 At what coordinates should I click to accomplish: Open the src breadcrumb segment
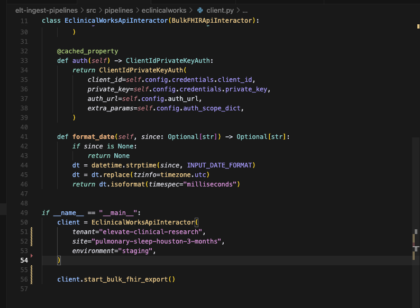(91, 11)
